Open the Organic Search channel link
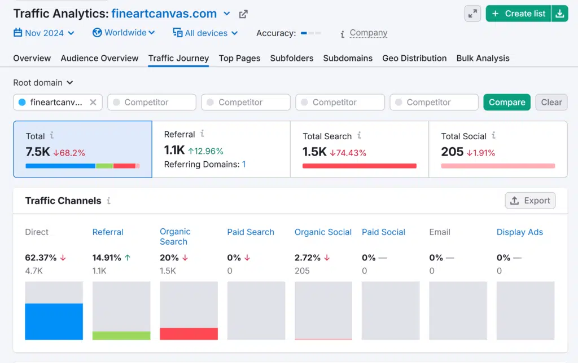 point(175,236)
